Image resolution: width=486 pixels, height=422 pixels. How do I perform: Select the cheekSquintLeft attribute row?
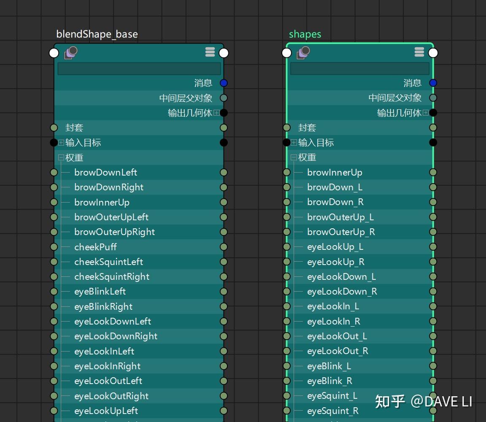pyautogui.click(x=139, y=262)
